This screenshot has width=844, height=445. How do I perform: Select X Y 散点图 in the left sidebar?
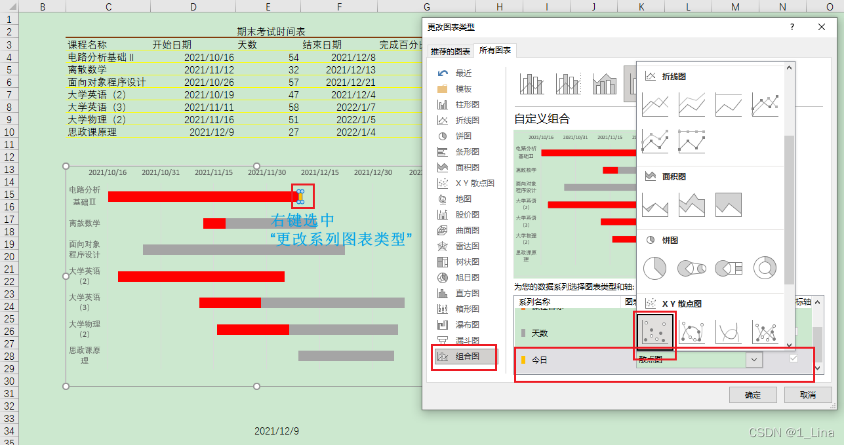pyautogui.click(x=466, y=183)
